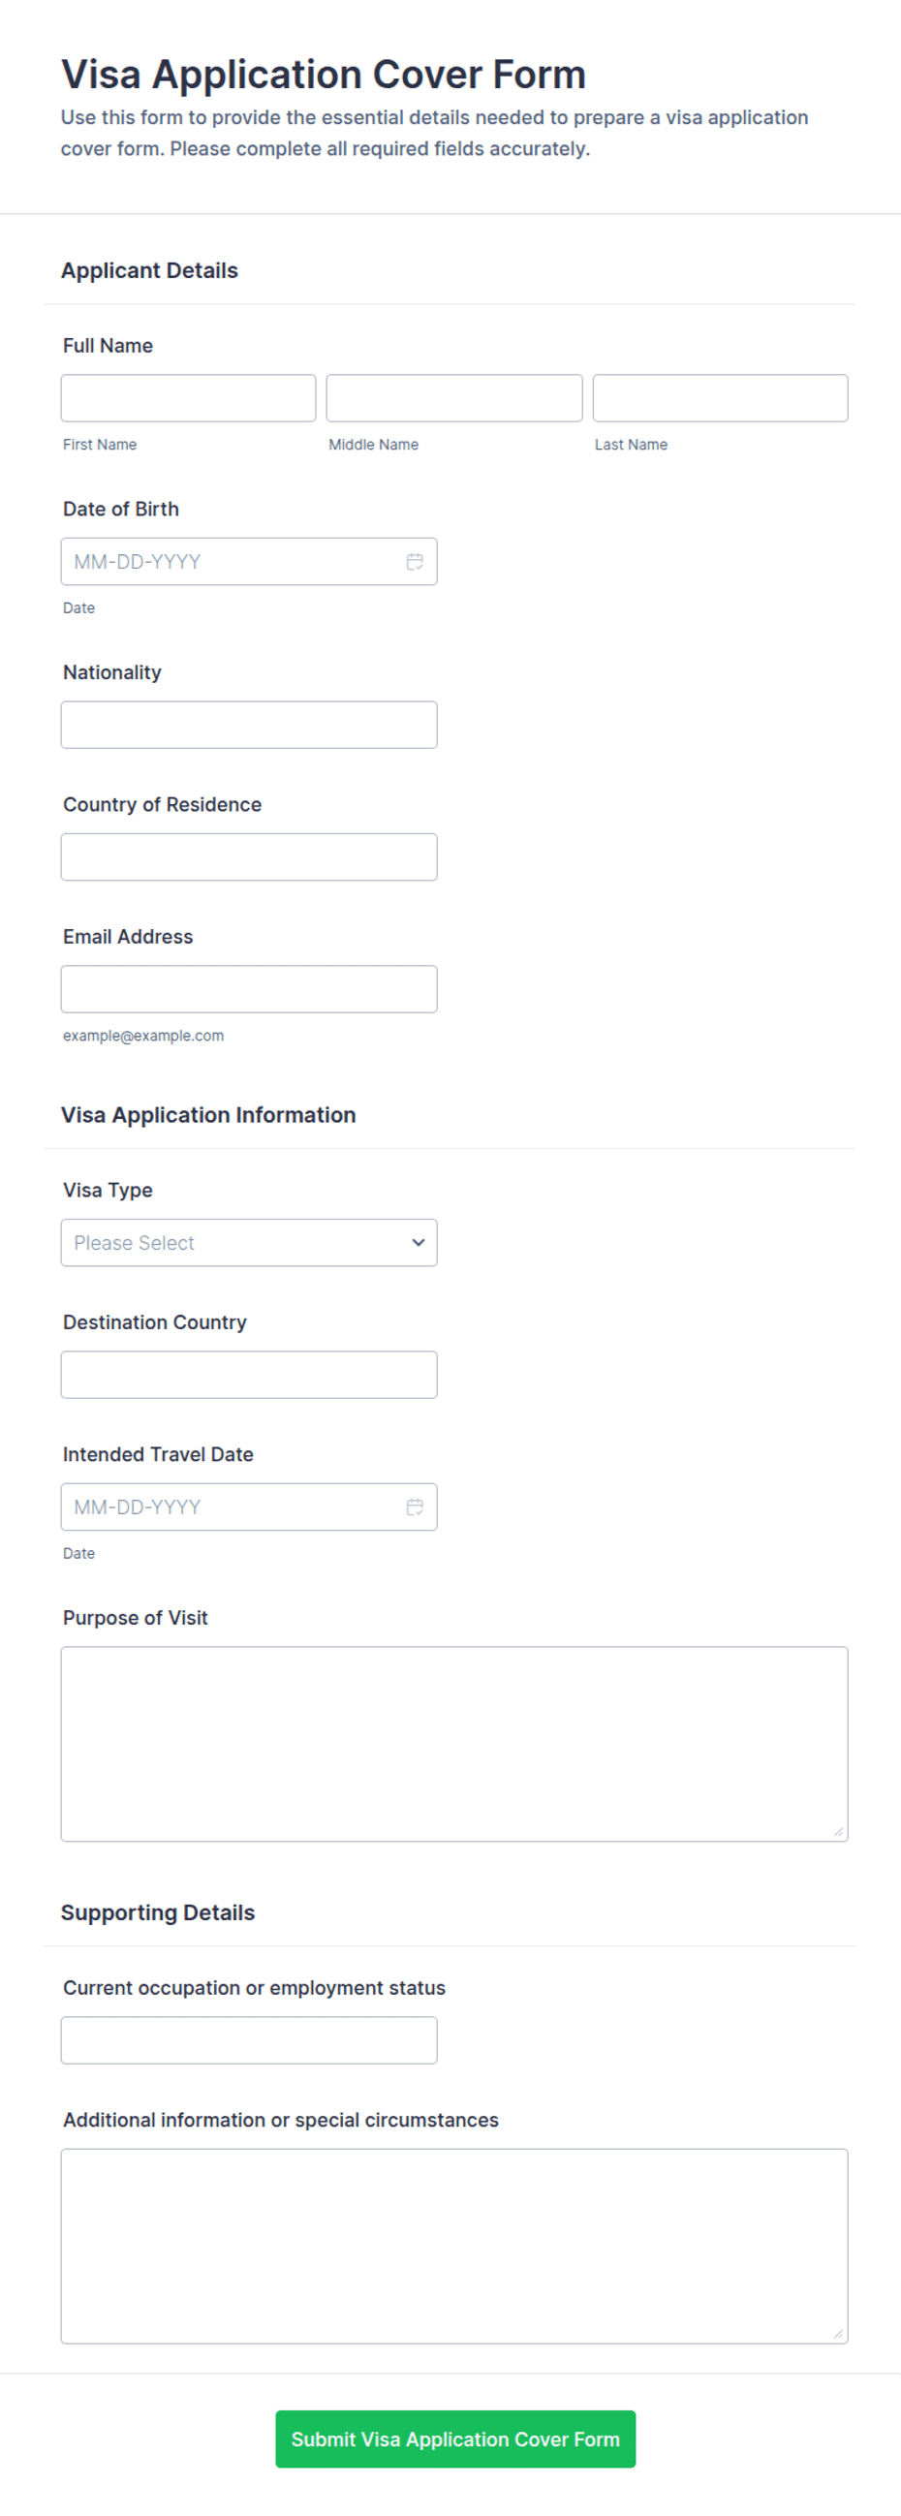Submit Visa Application Cover Form button

pyautogui.click(x=455, y=2438)
